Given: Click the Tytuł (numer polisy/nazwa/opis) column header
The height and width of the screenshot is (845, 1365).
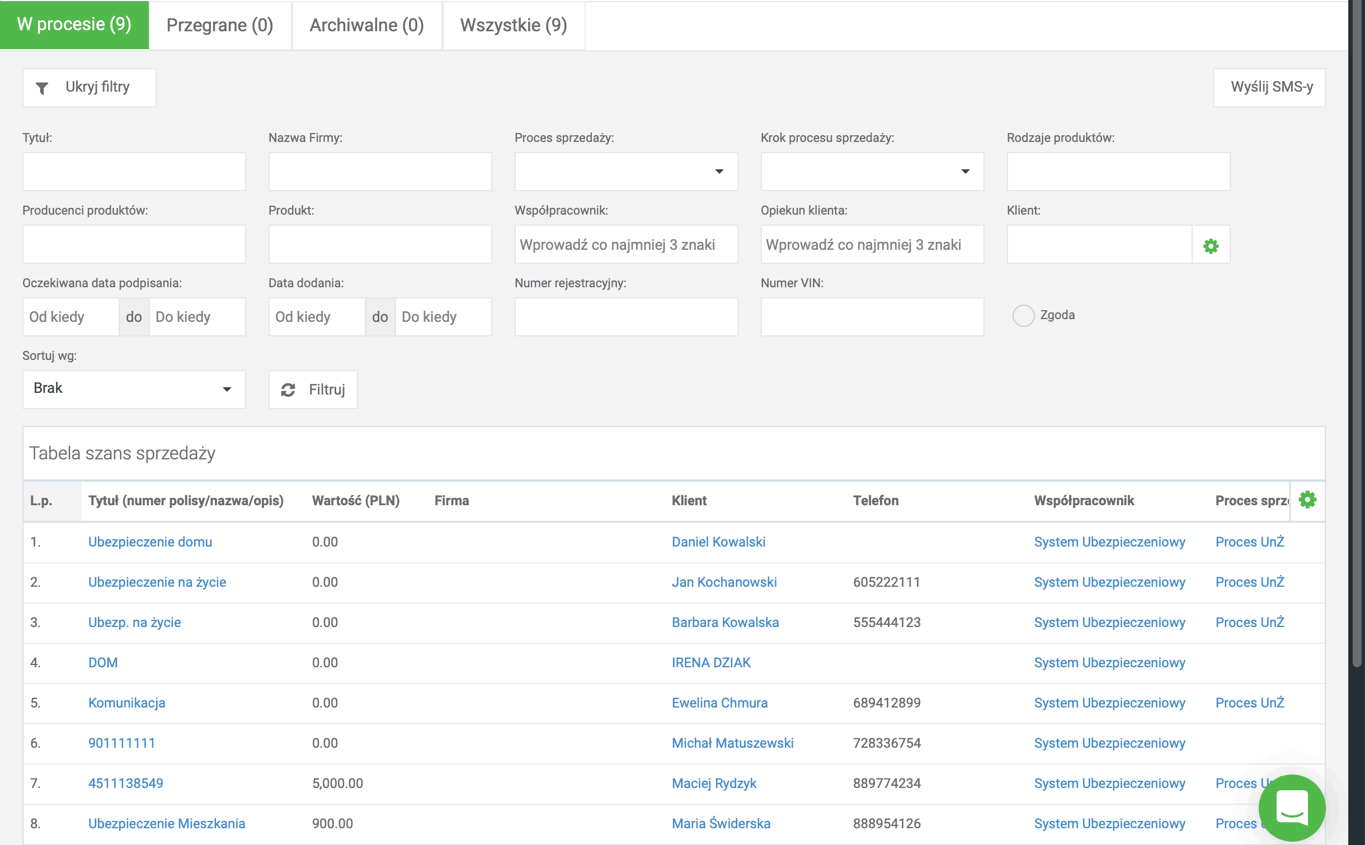Looking at the screenshot, I should coord(186,501).
